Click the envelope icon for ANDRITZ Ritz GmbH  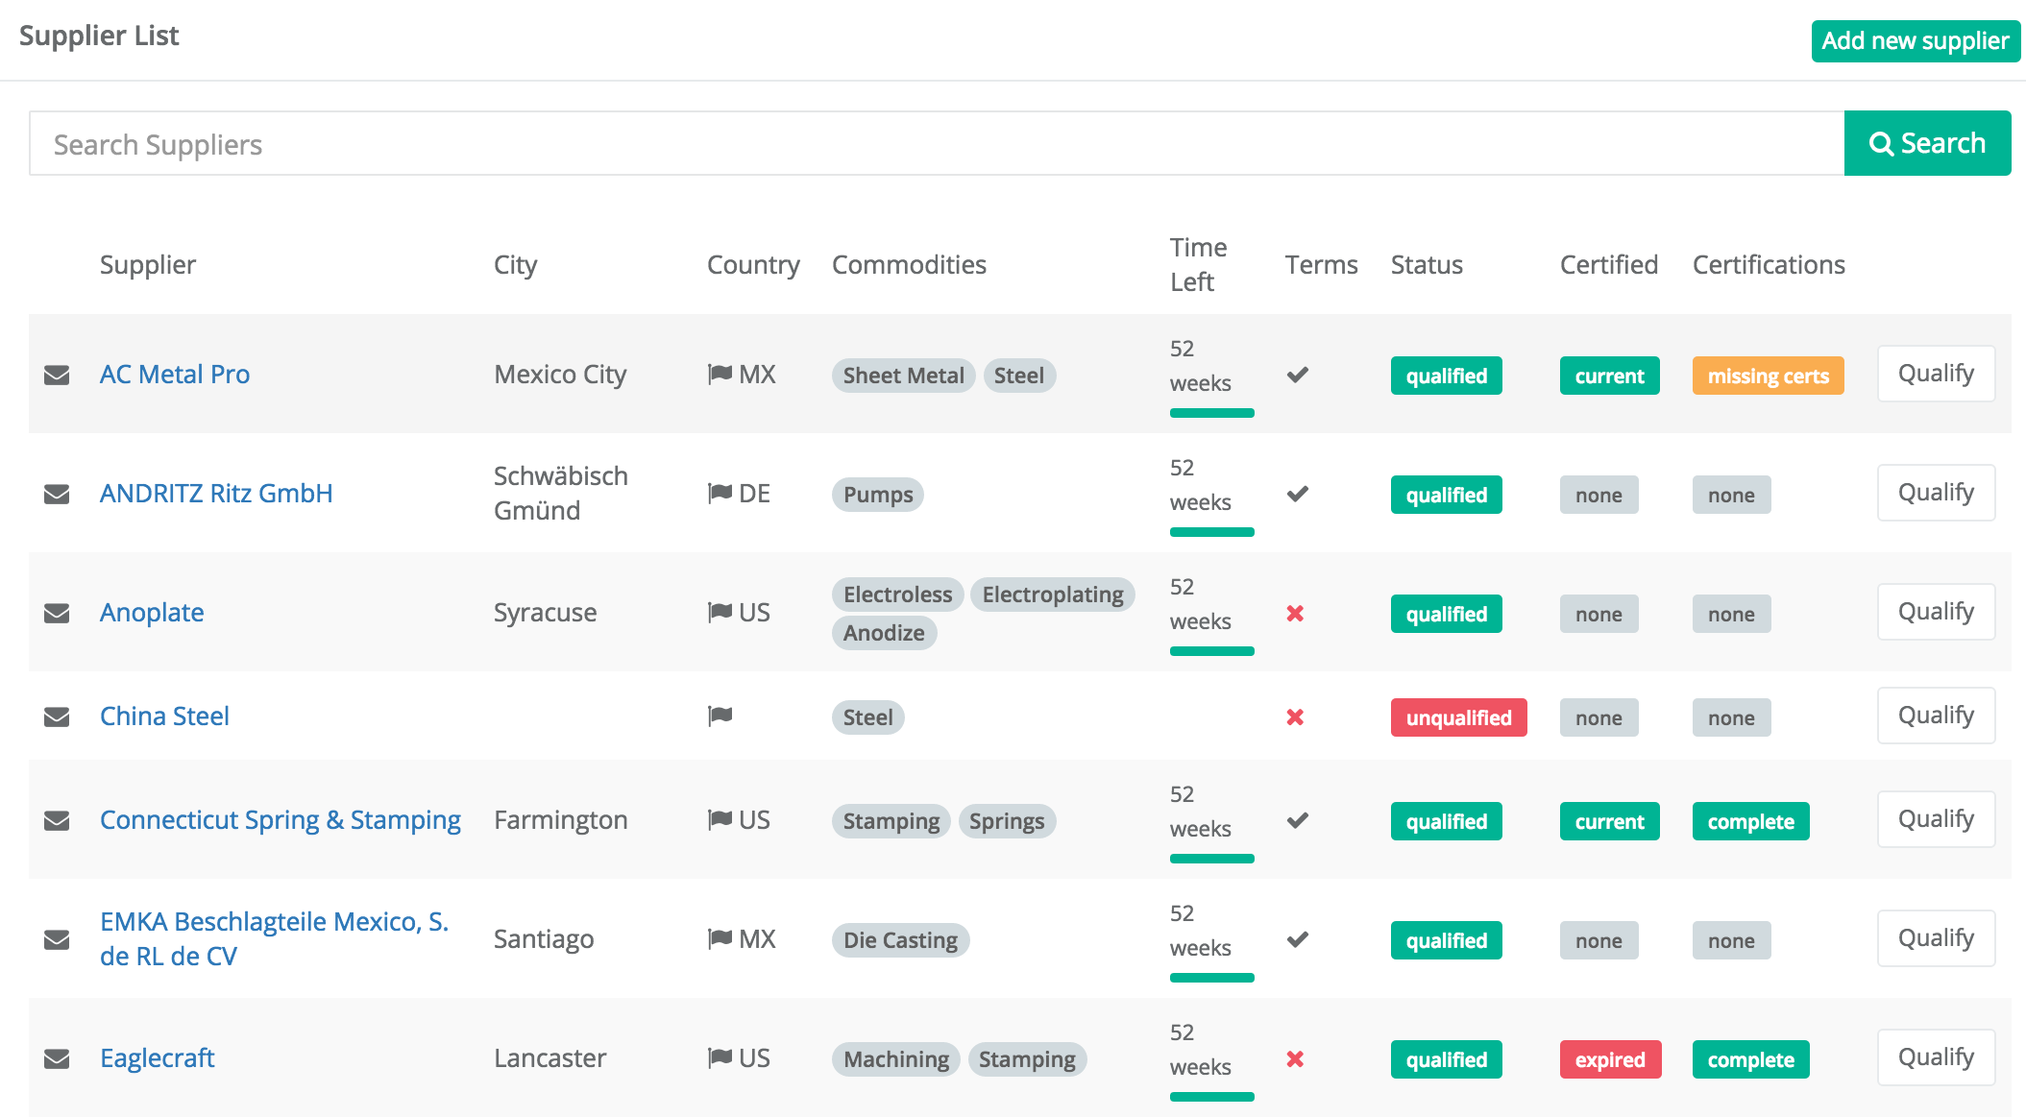pos(57,494)
